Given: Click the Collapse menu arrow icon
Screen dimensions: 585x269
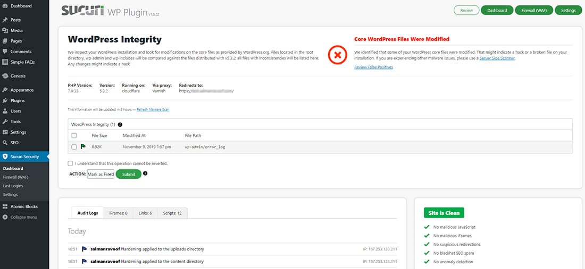Looking at the screenshot, I should click(x=5, y=217).
